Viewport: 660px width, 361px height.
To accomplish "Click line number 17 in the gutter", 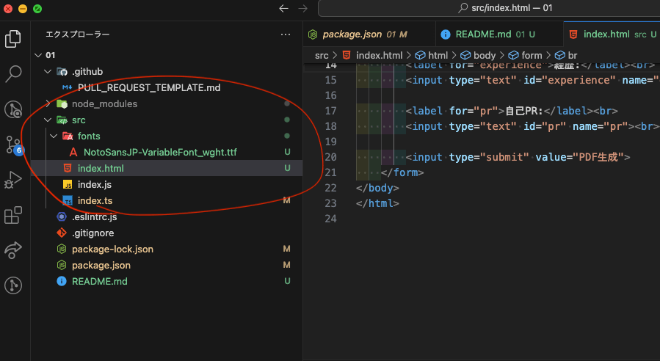I will click(331, 111).
